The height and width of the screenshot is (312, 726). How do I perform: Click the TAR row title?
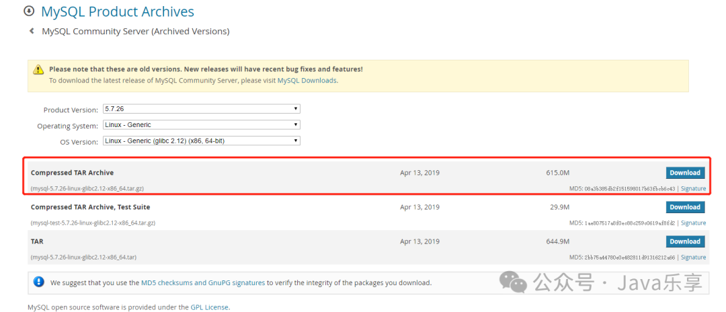37,241
